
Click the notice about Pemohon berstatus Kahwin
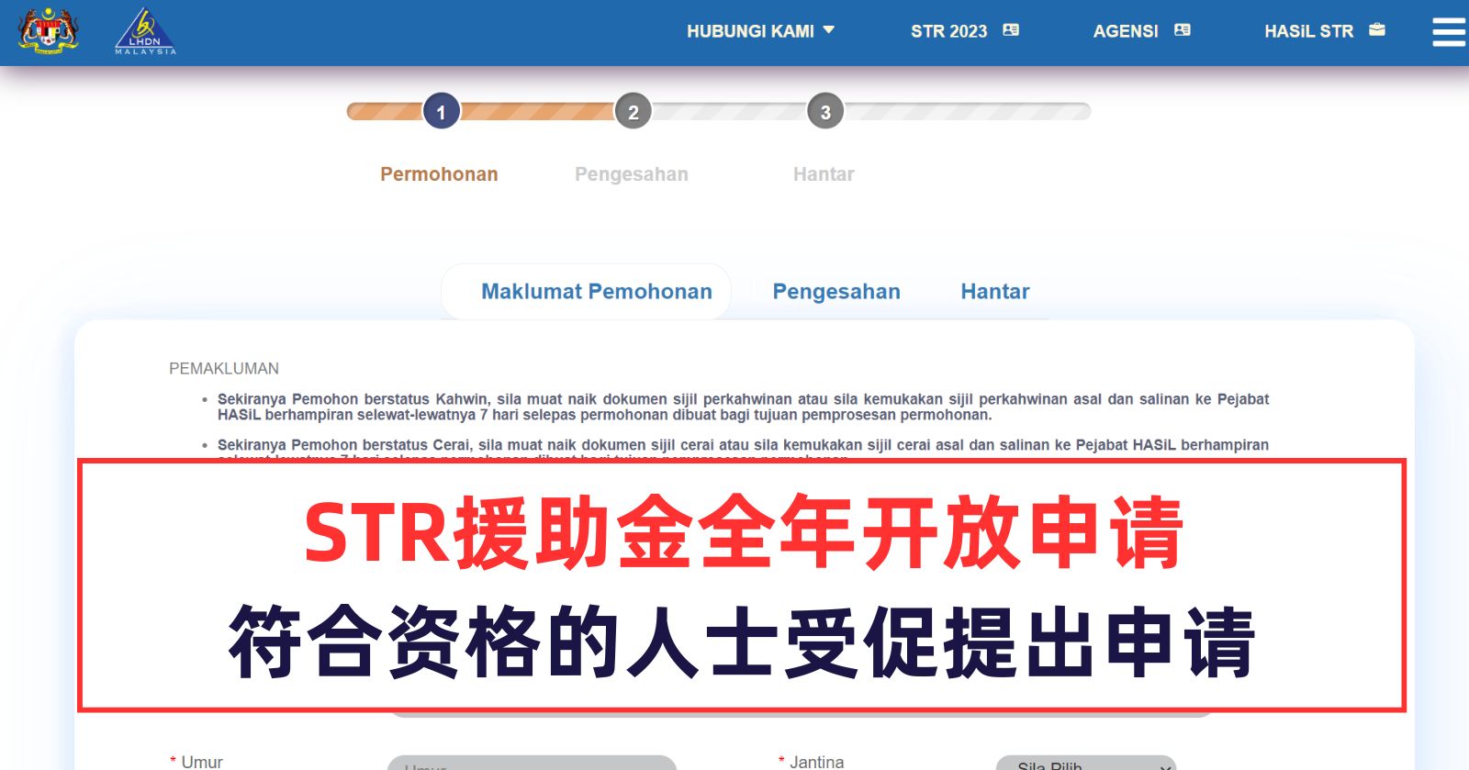[x=743, y=407]
